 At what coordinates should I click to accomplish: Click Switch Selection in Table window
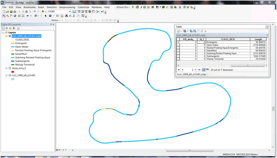pos(195,31)
